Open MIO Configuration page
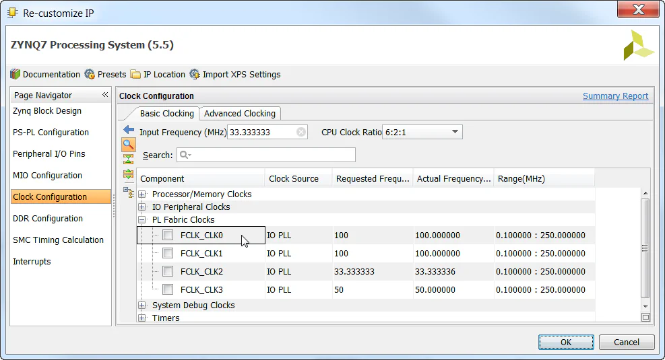 coord(47,176)
